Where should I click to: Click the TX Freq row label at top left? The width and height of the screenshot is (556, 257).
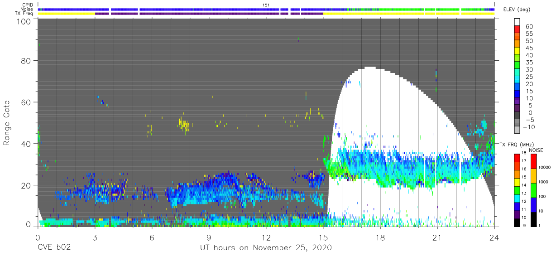coord(24,13)
